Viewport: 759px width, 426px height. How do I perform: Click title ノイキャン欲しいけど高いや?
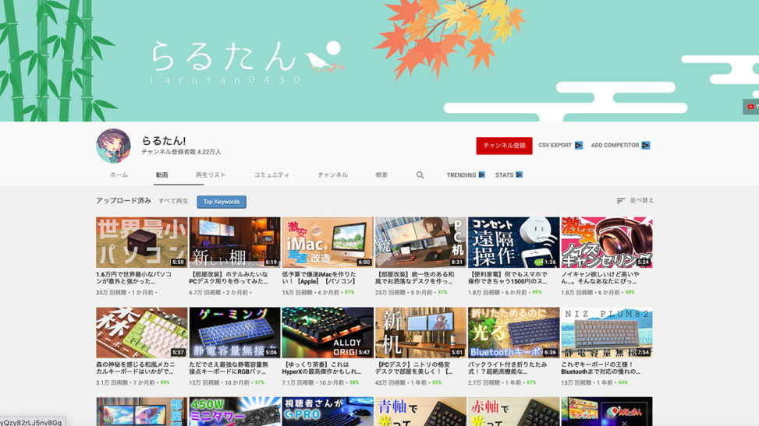600,277
